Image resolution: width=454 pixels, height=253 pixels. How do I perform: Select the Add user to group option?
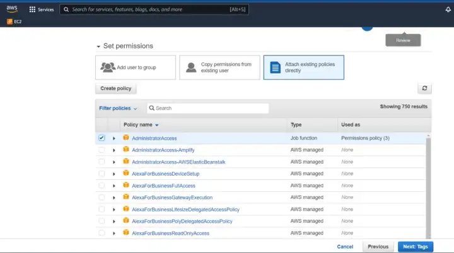[x=136, y=67]
